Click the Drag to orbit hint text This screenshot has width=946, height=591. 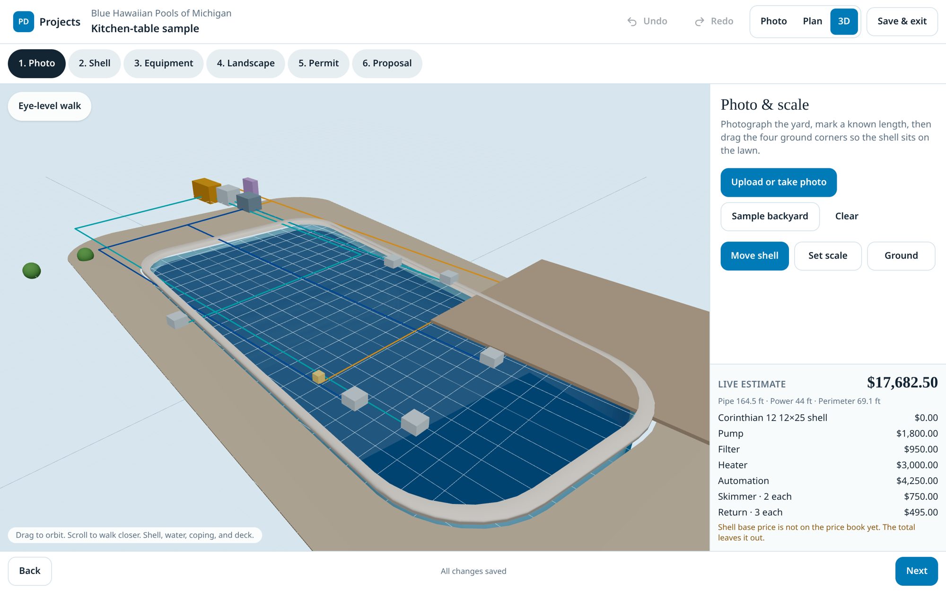click(135, 535)
